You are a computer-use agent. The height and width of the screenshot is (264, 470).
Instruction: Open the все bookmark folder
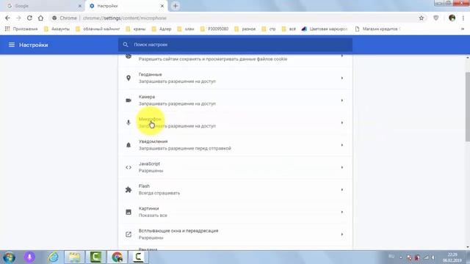coord(289,29)
